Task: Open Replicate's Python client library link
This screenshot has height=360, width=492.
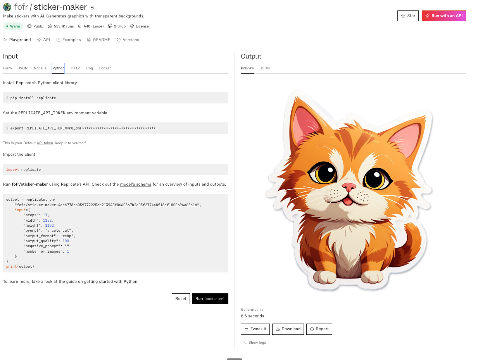Action: point(46,83)
